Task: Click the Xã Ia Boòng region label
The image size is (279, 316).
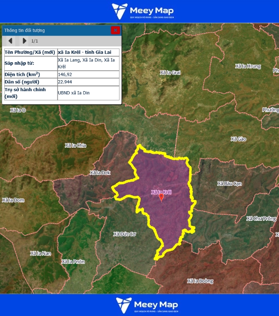Action: pos(200,281)
